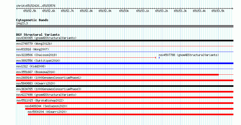Click the 65153.5k ruler tick label
The image size is (241, 125).
click(x=218, y=11)
